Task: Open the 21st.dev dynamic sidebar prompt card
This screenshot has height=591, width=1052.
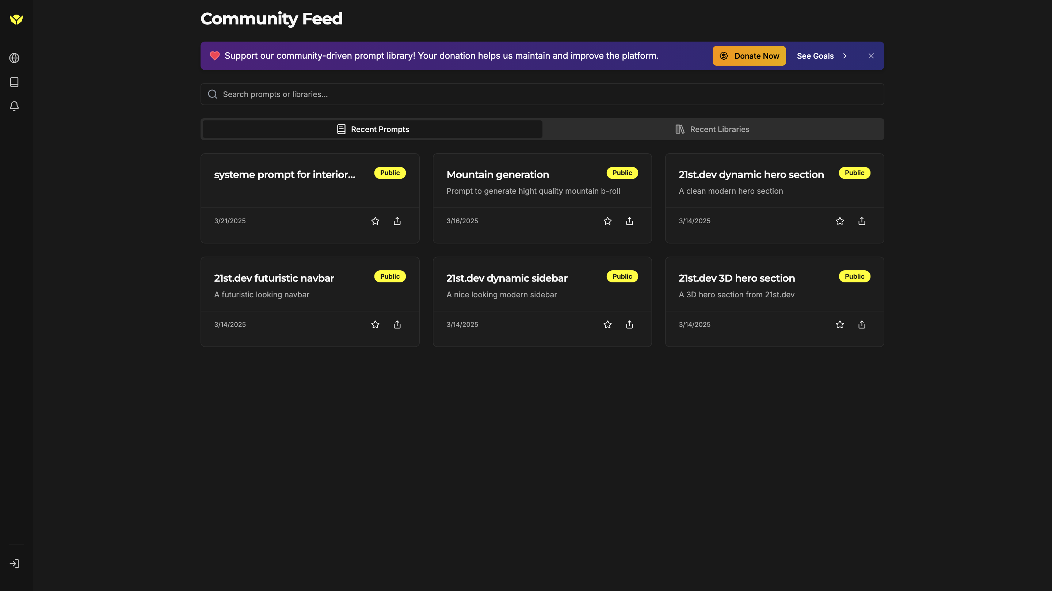Action: tap(506, 278)
